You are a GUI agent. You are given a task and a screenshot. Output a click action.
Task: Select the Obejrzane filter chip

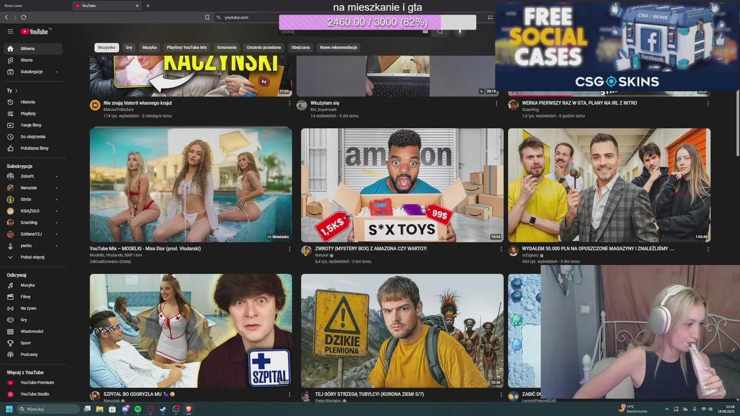pyautogui.click(x=301, y=47)
